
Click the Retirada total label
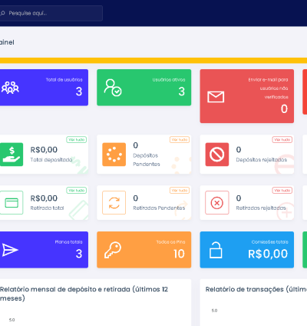47,208
